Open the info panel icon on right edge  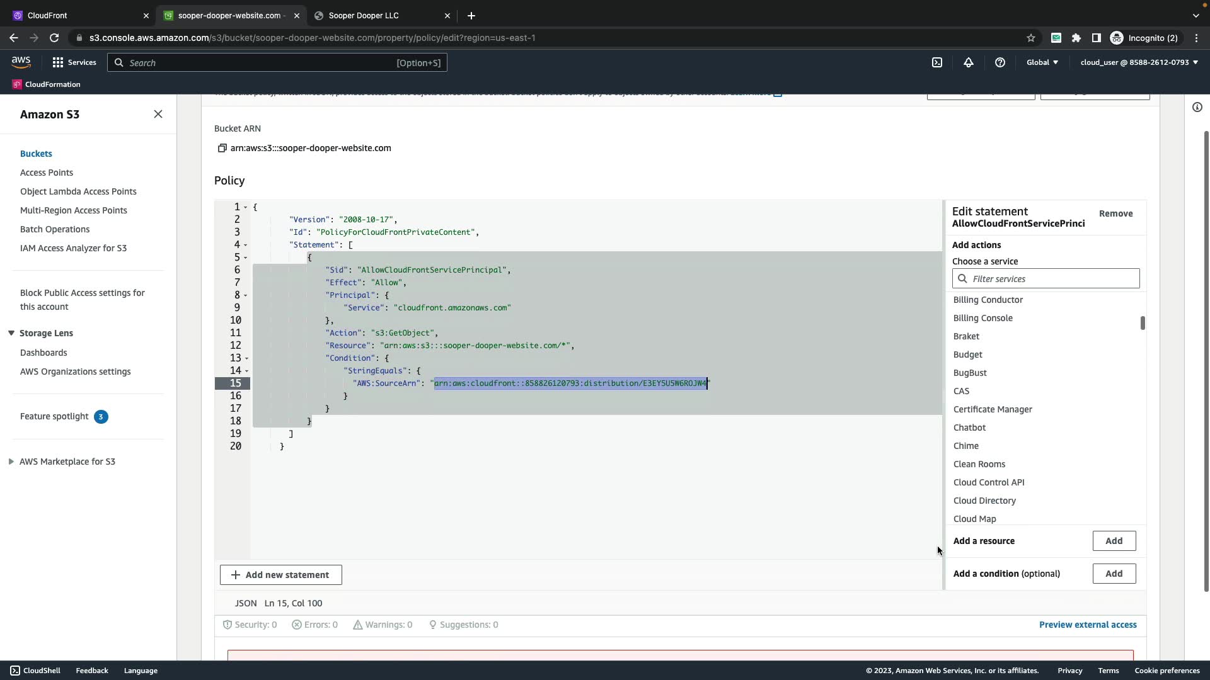pos(1197,107)
